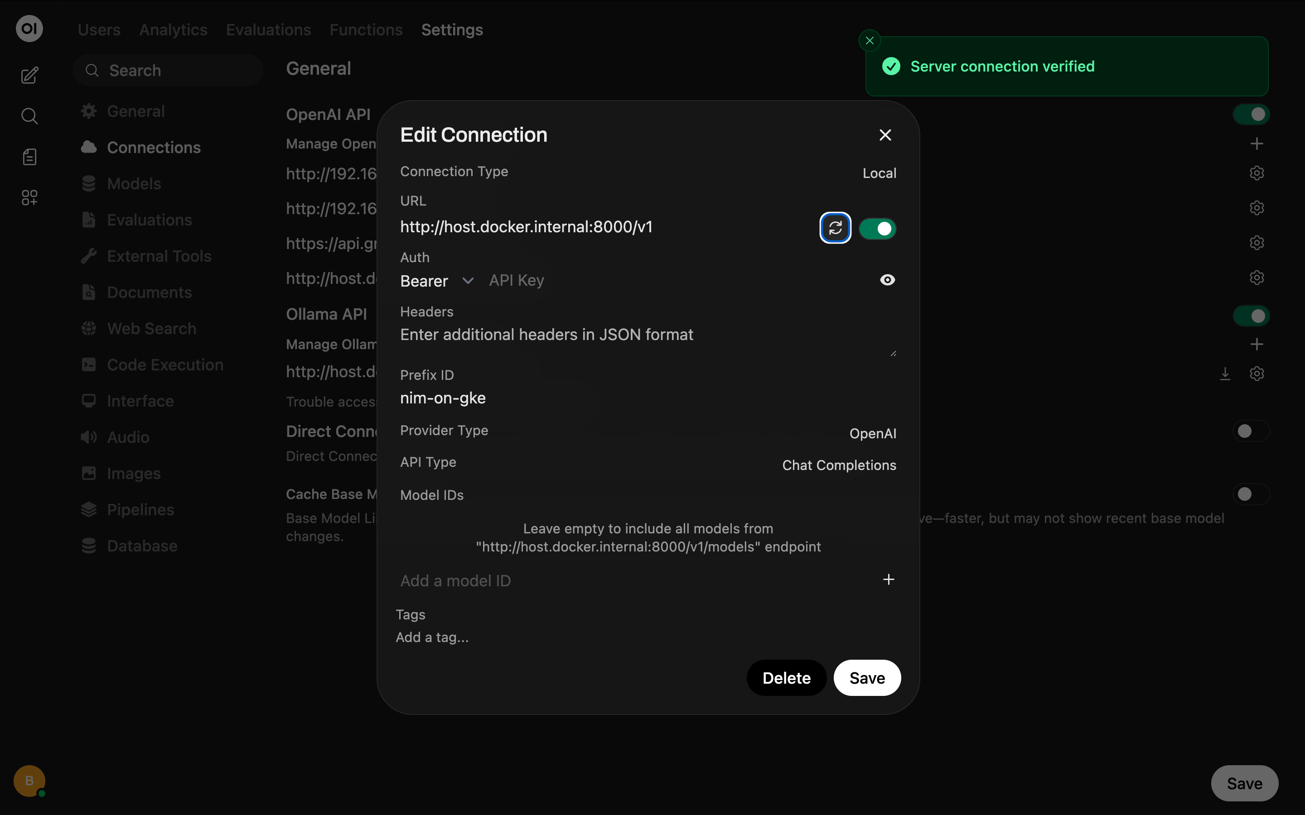Open the new chat pencil icon in sidebar
Screen dimensions: 1305x815
click(29, 76)
